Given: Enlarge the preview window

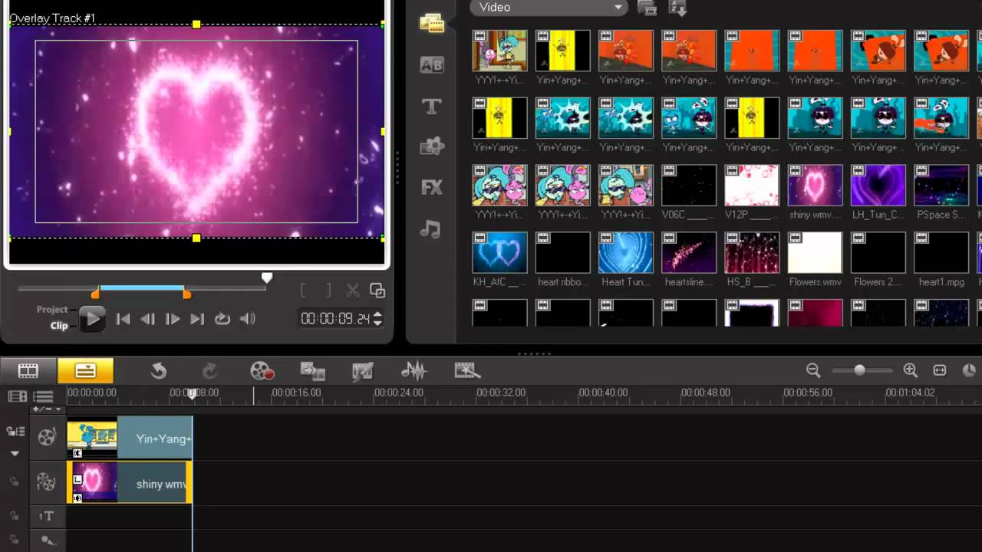Looking at the screenshot, I should (x=377, y=291).
